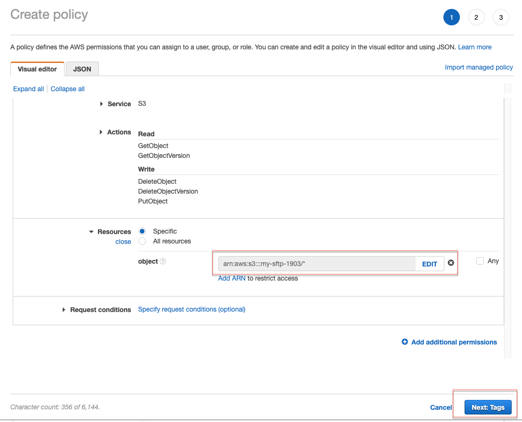Image resolution: width=522 pixels, height=422 pixels.
Task: Click the Read actions heading
Action: [x=146, y=134]
